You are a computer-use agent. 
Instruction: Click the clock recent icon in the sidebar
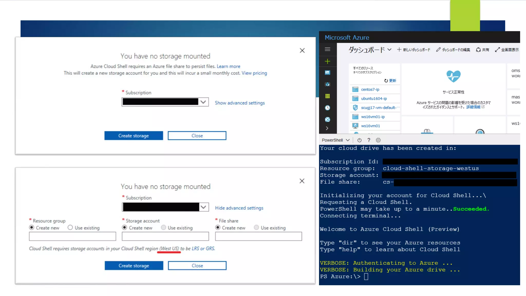[327, 108]
